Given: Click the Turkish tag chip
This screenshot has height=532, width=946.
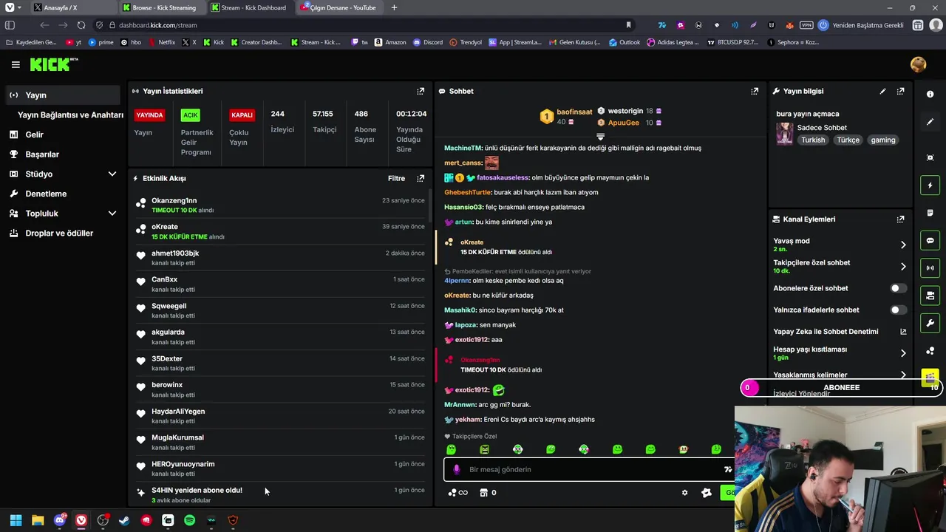Looking at the screenshot, I should pyautogui.click(x=813, y=140).
